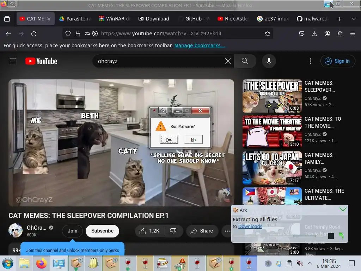Open Firefox from taskbar
Image resolution: width=361 pixels, height=271 pixels.
(42, 263)
